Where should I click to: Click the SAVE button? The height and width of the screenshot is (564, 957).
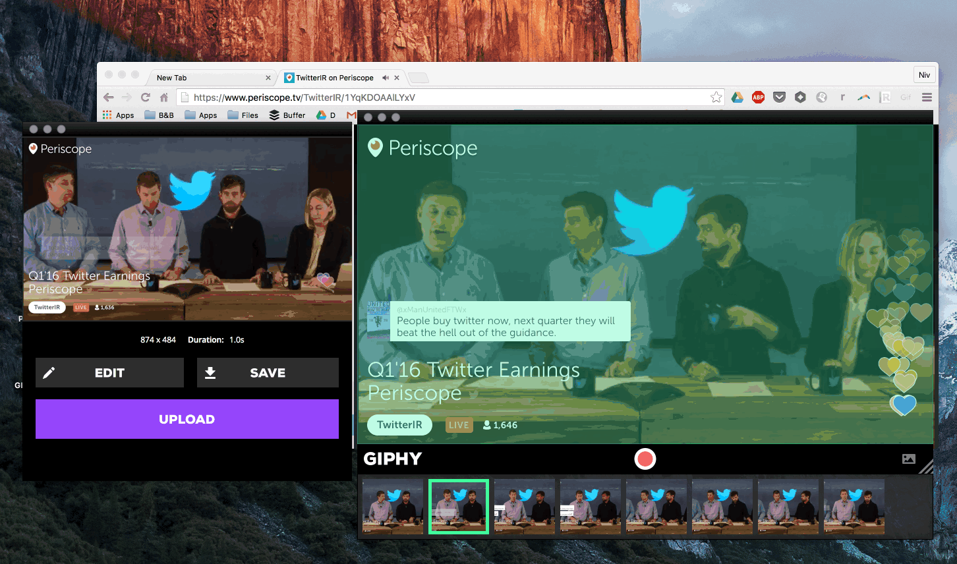[268, 373]
